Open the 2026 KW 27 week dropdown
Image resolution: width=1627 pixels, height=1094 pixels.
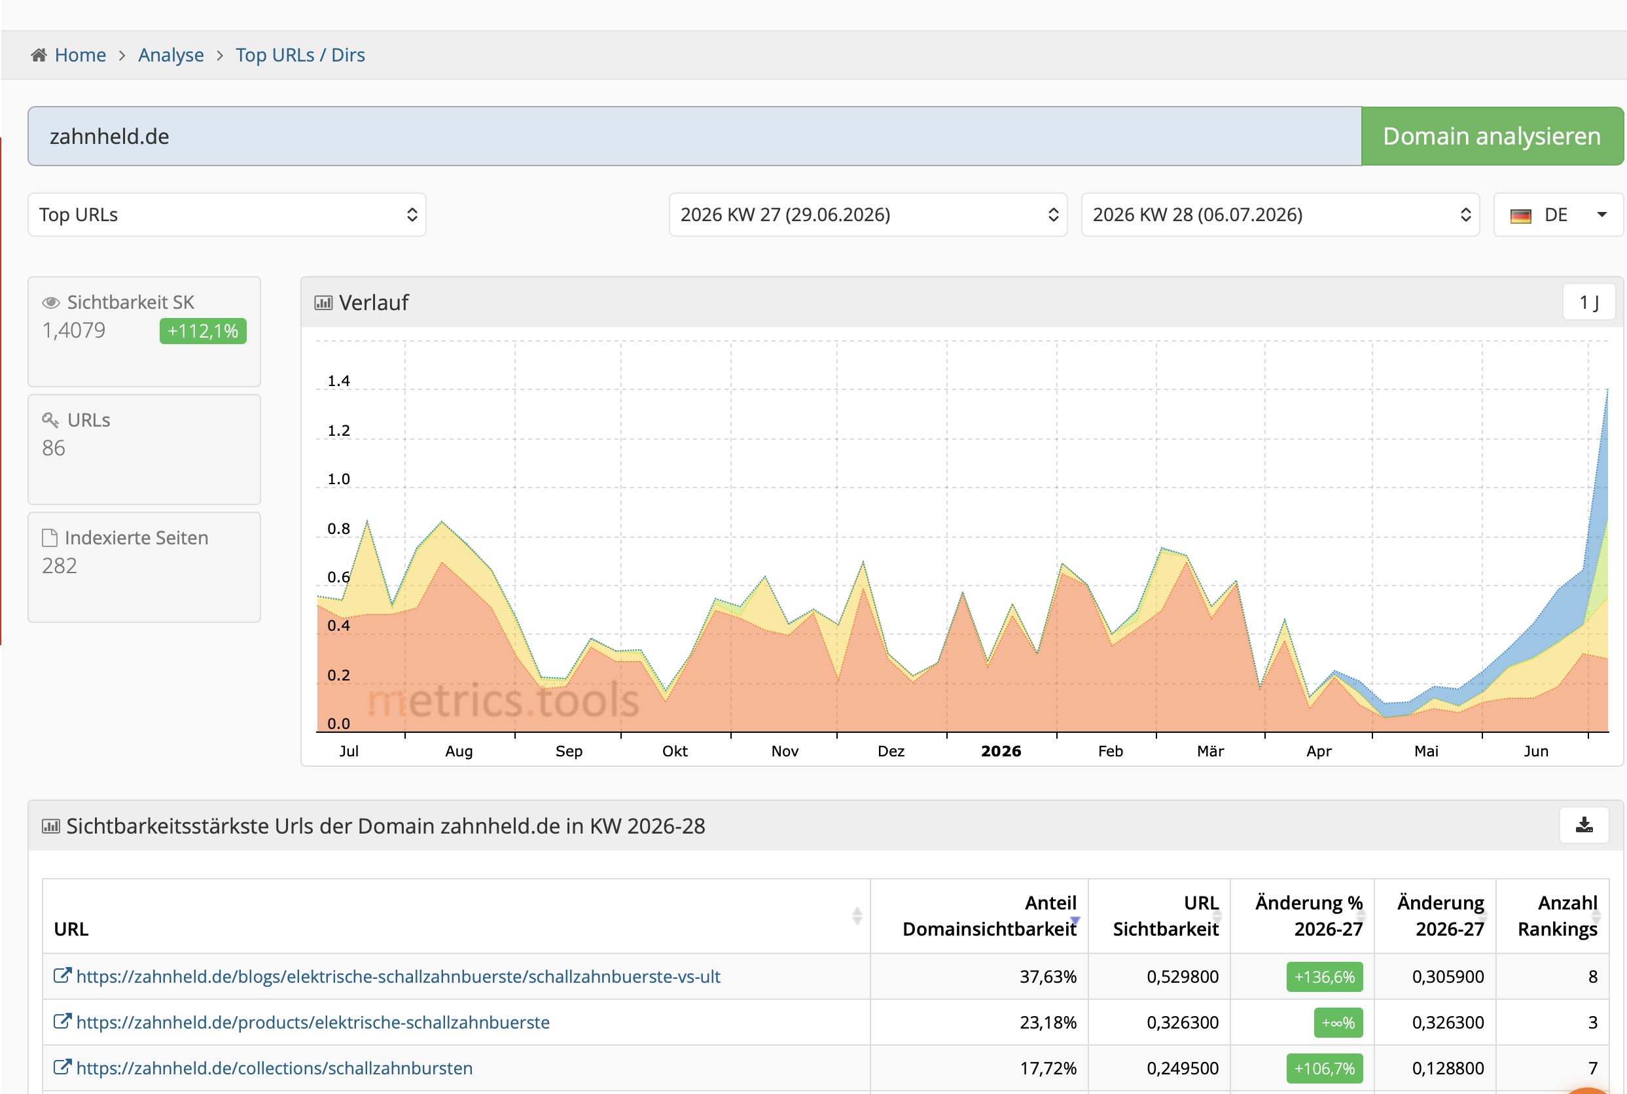[x=868, y=214]
